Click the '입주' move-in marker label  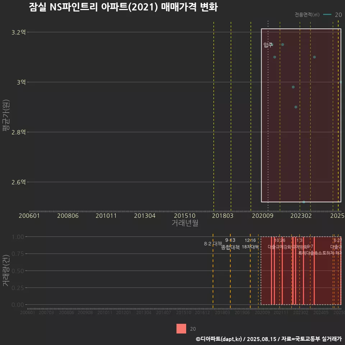click(x=268, y=45)
